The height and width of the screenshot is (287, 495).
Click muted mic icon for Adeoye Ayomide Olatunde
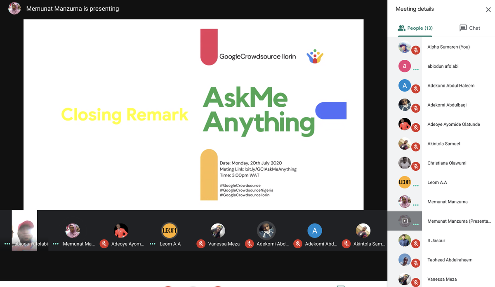[416, 127]
